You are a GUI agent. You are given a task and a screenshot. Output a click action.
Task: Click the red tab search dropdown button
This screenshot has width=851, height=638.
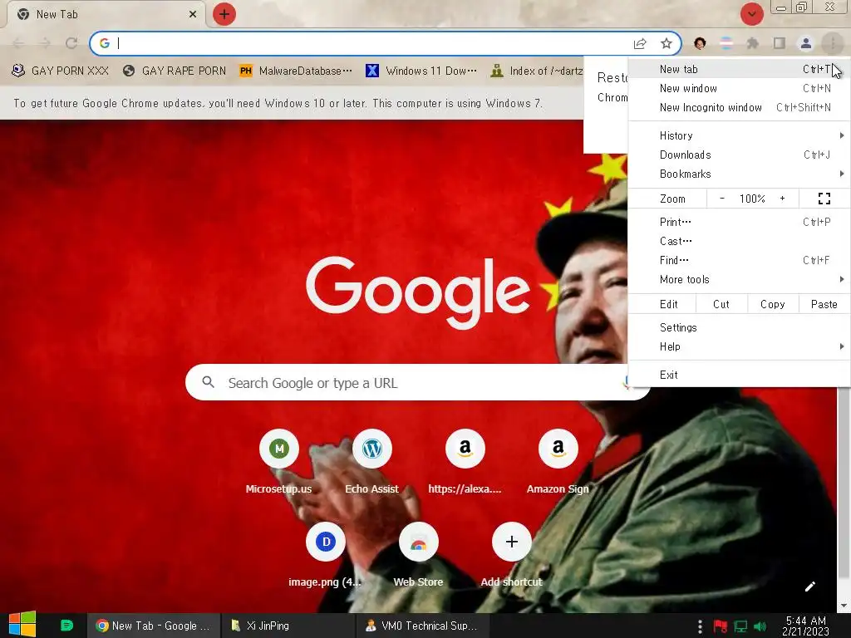coord(752,14)
